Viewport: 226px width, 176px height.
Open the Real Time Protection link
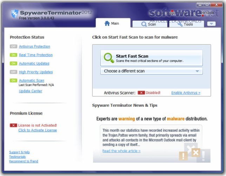point(36,55)
